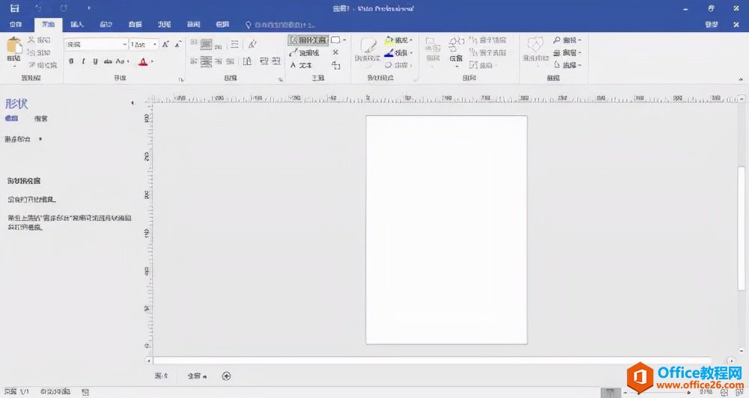Select the Rectangle shape tool
This screenshot has width=749, height=398.
point(336,40)
